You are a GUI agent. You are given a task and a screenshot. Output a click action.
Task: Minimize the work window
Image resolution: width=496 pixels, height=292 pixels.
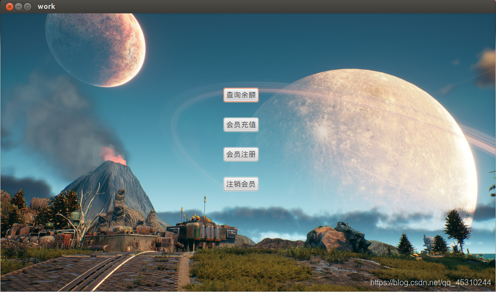click(19, 6)
